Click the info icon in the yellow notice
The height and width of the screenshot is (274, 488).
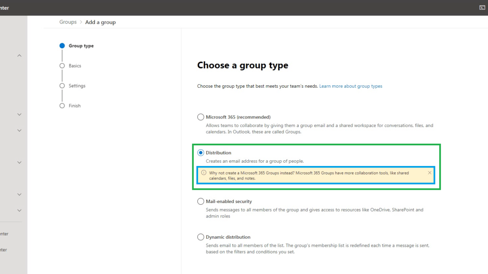point(204,173)
